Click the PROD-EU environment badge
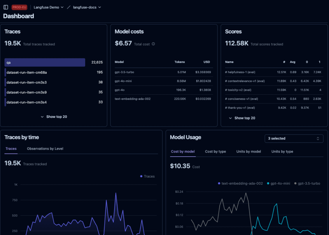 20,7
